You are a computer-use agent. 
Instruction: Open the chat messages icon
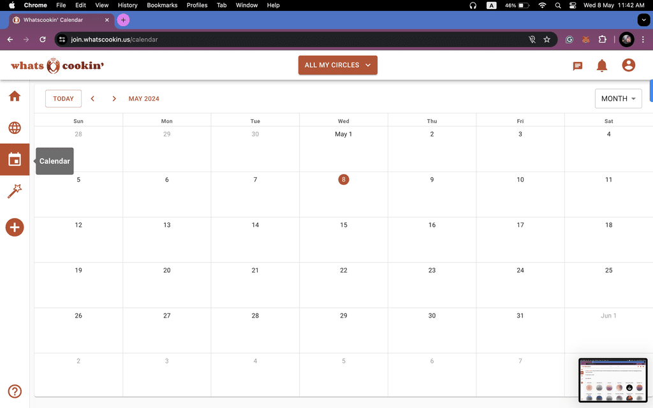577,66
